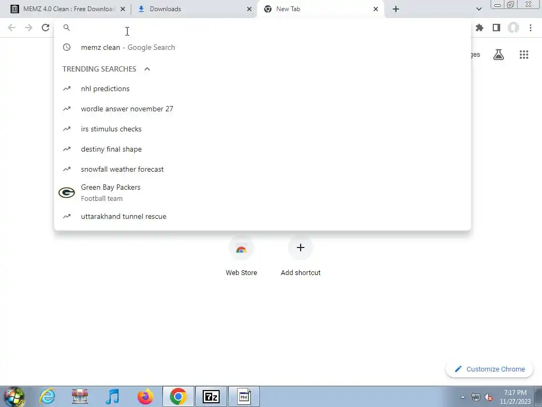
Task: Choose 'uttarakhand tunnel rescue' suggestion
Action: pos(263,216)
